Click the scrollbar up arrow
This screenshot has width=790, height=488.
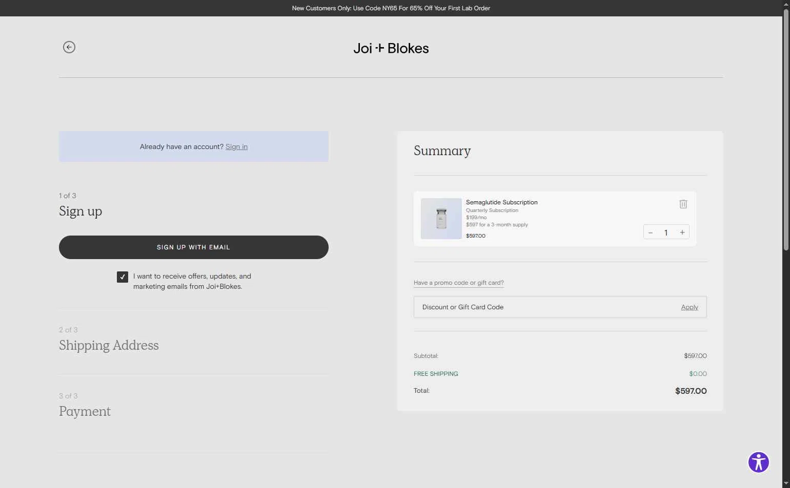786,4
